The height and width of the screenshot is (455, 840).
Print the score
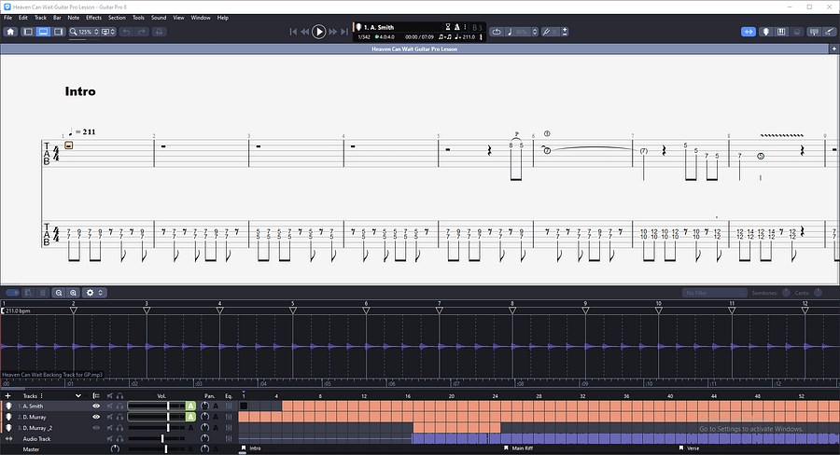click(x=159, y=32)
